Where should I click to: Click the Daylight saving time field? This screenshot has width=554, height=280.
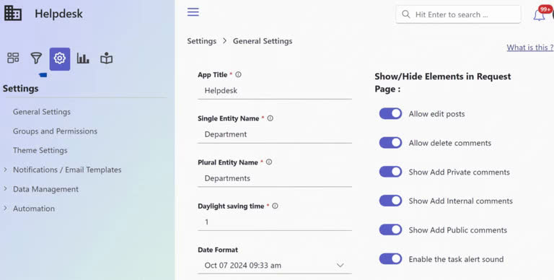tap(275, 222)
